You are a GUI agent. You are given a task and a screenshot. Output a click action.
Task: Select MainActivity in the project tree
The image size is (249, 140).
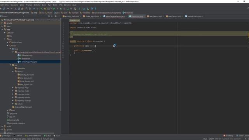27,55
